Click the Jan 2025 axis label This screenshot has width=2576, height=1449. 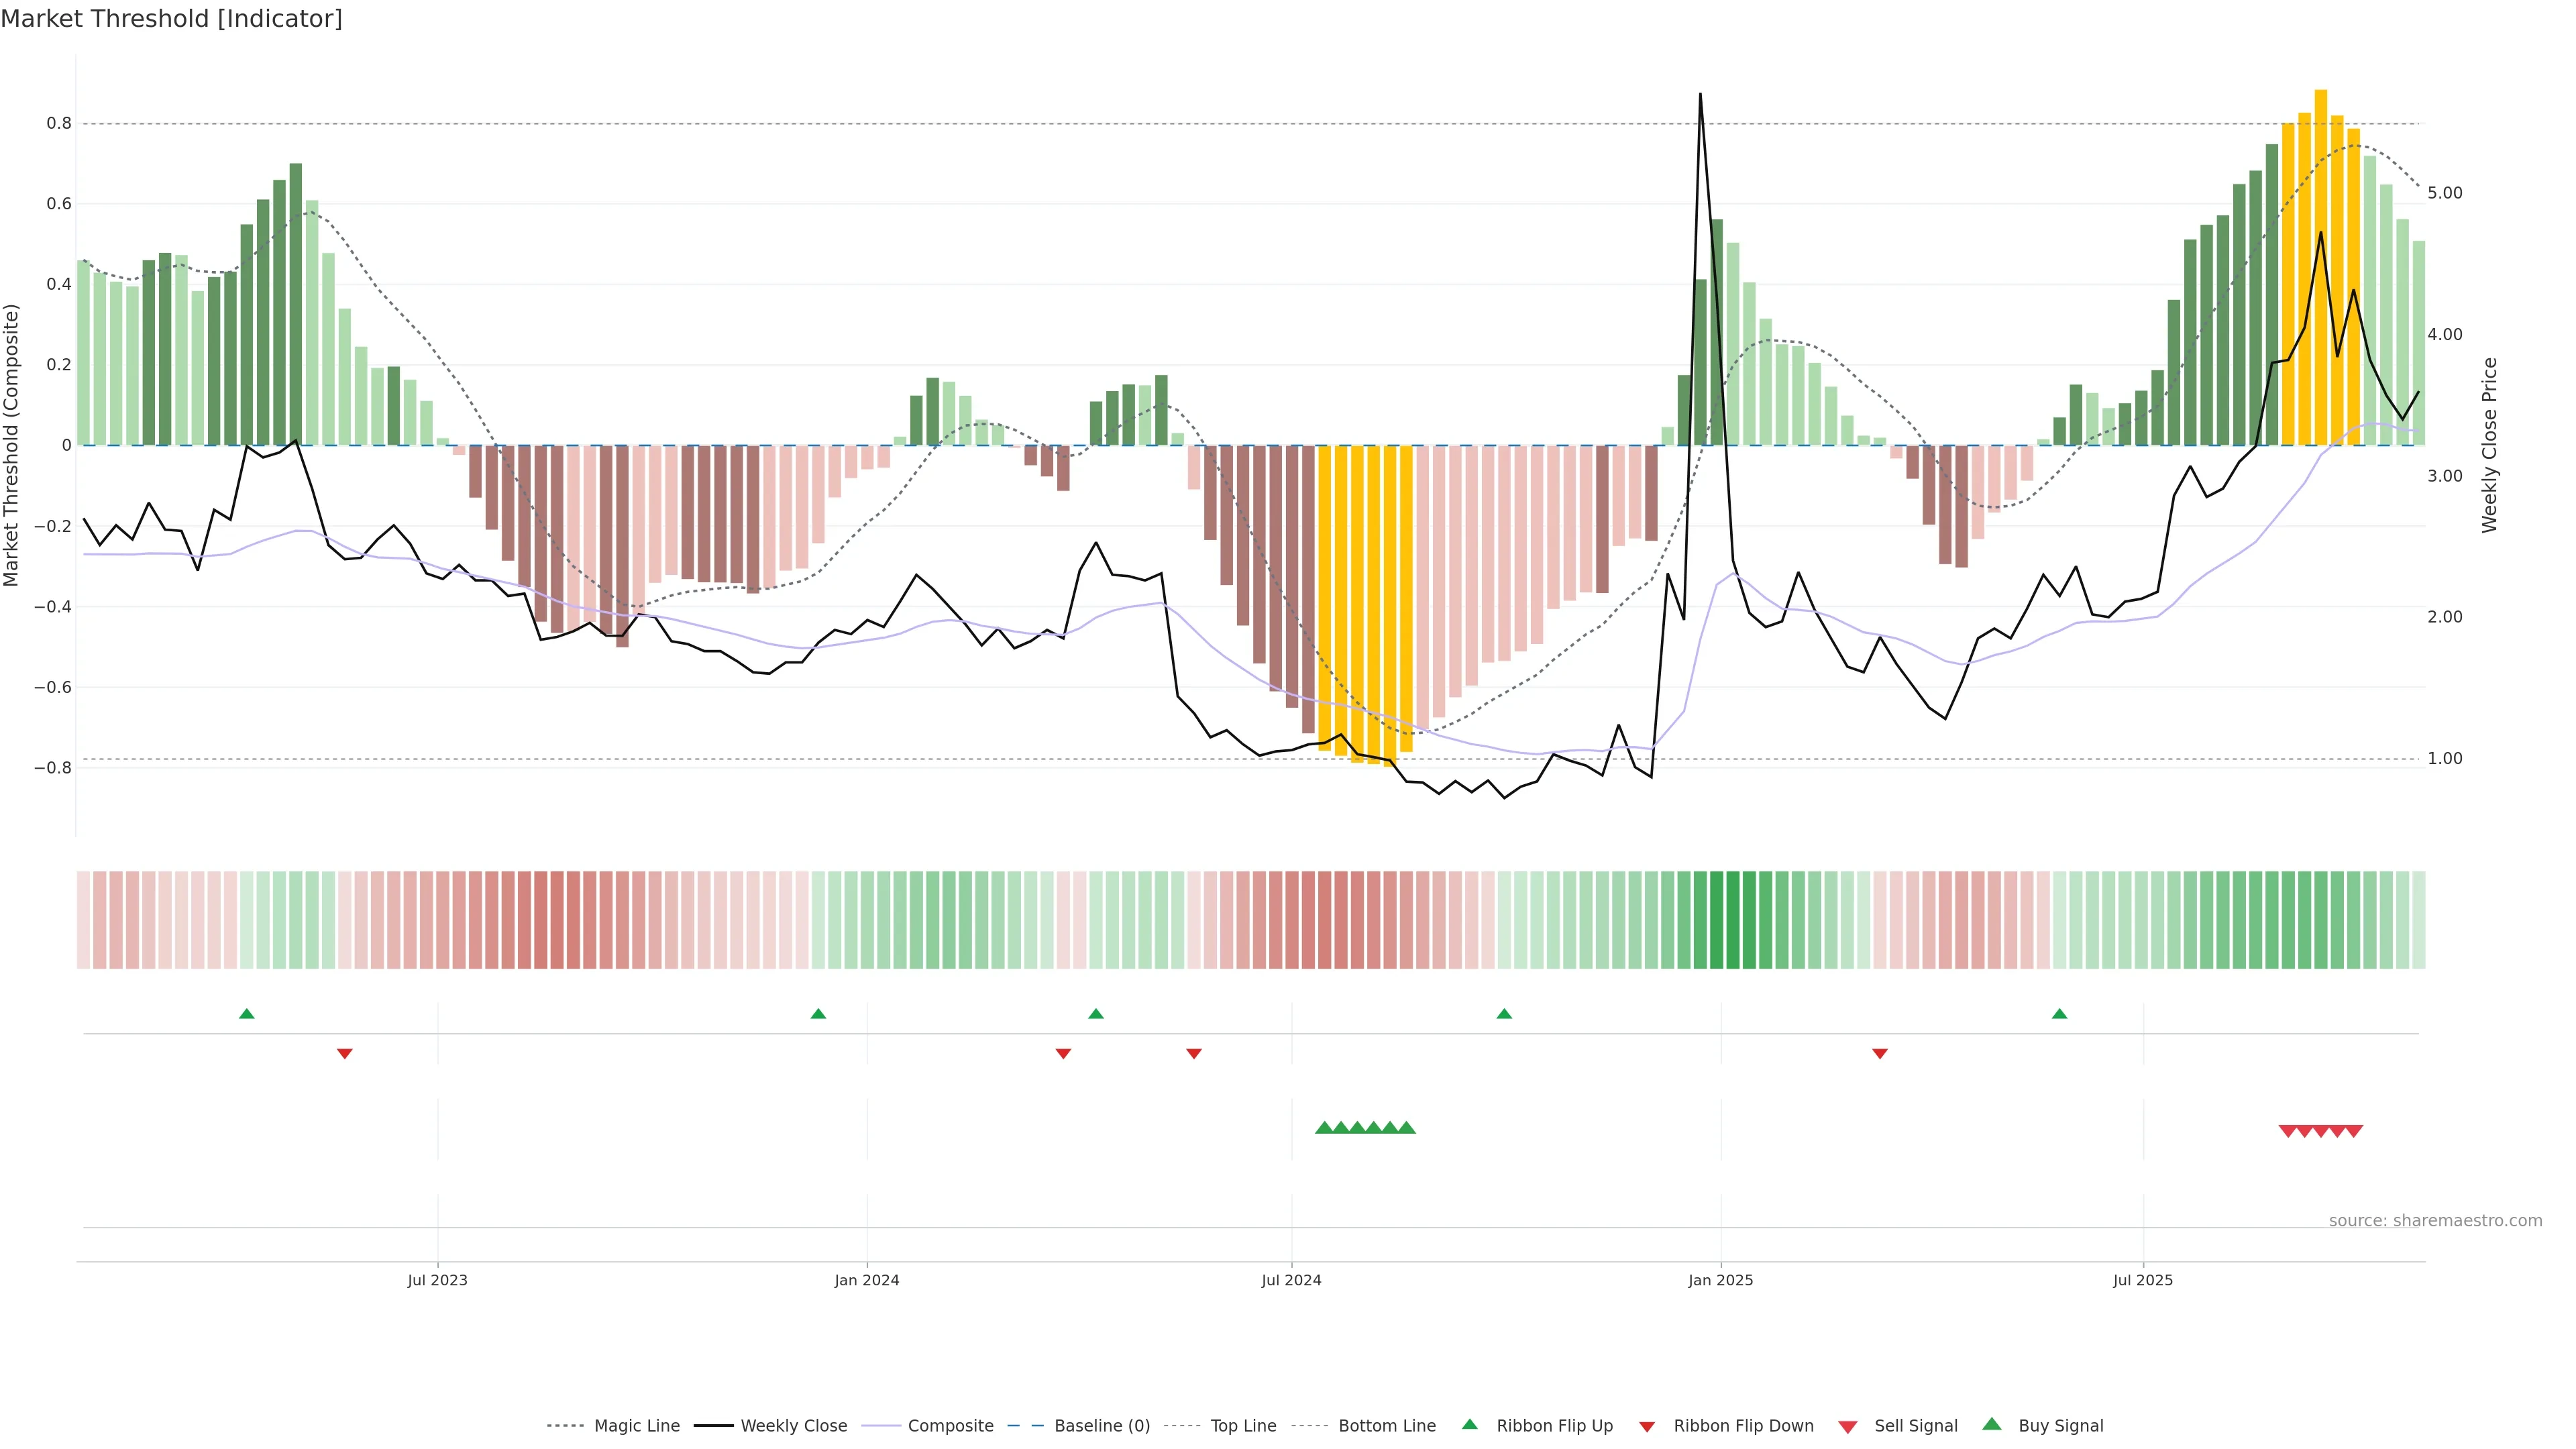click(1720, 1280)
